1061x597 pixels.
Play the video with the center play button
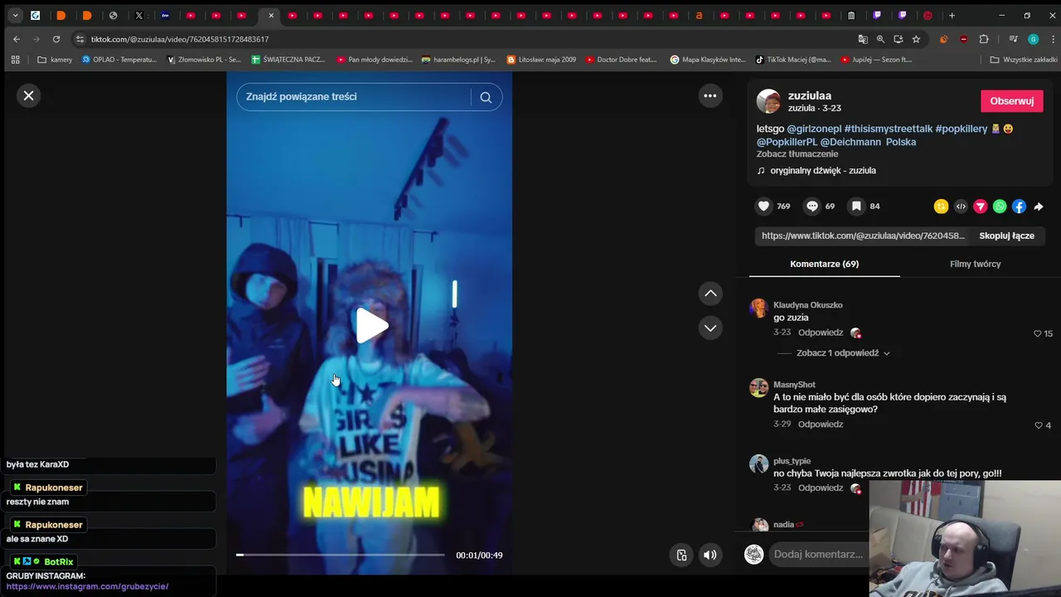371,326
